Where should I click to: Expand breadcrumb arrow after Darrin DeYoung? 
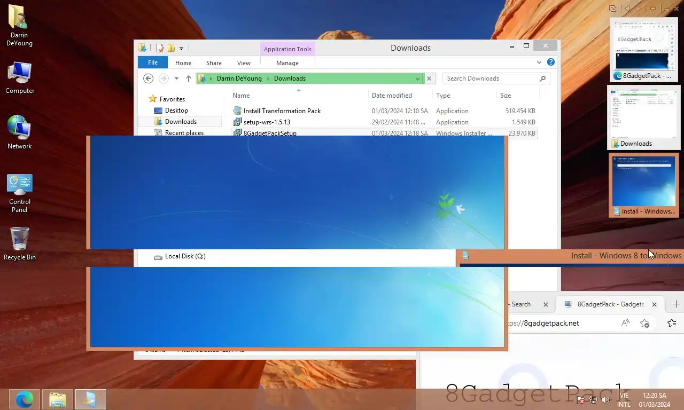(268, 78)
